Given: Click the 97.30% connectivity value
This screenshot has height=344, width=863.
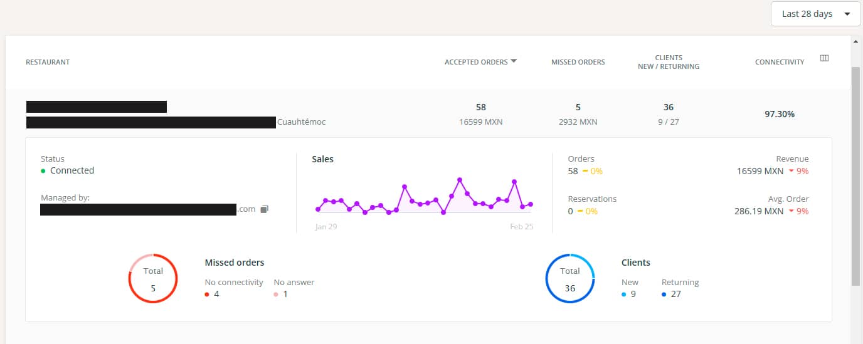Looking at the screenshot, I should tap(780, 114).
